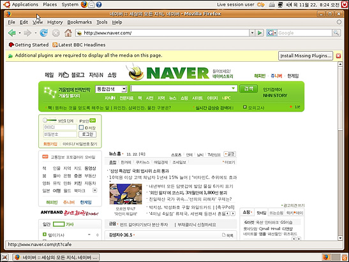The width and height of the screenshot is (349, 262).
Task: Open the History menu
Action: [55, 22]
